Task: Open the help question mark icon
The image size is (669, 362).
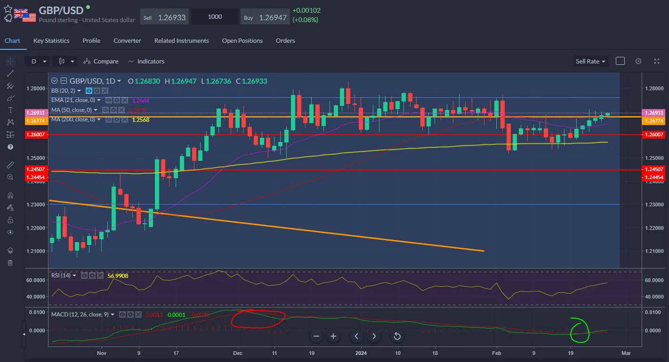Action: click(10, 147)
